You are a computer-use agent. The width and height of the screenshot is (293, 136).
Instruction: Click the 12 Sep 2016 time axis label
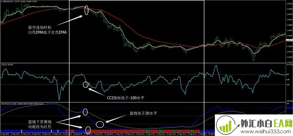coord(5,134)
